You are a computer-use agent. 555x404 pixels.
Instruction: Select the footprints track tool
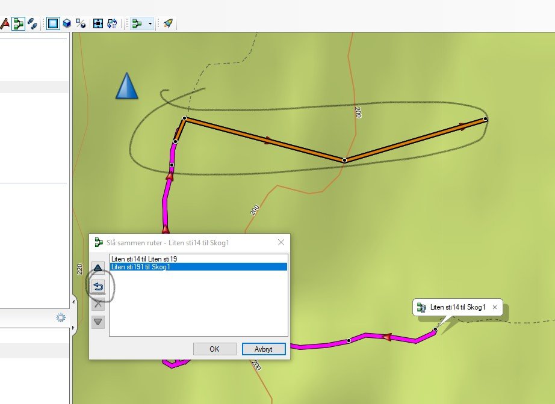tap(33, 23)
